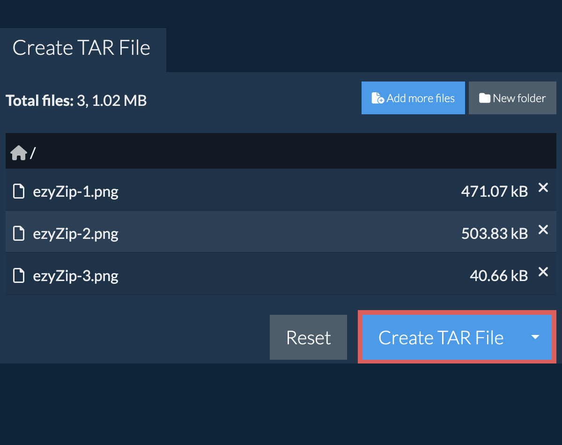Click the Create TAR File button
562x445 pixels.
441,337
